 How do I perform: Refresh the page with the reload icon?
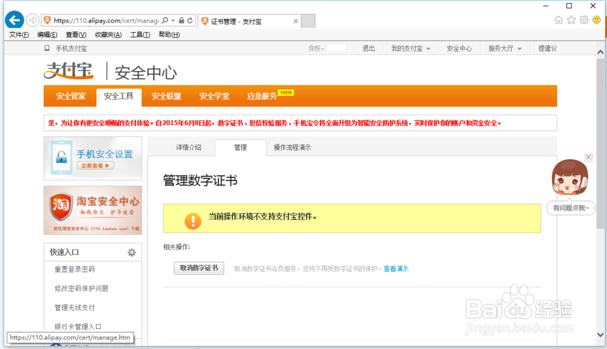pos(190,20)
